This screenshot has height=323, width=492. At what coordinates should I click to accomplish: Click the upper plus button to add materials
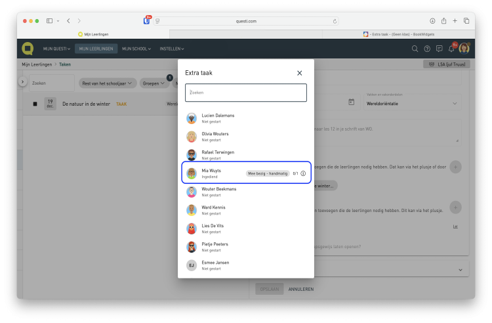[x=455, y=167]
